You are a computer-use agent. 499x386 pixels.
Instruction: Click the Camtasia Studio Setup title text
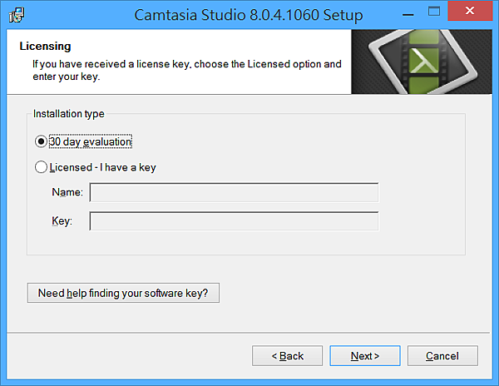249,15
